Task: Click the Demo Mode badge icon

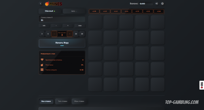Action: coord(201,85)
